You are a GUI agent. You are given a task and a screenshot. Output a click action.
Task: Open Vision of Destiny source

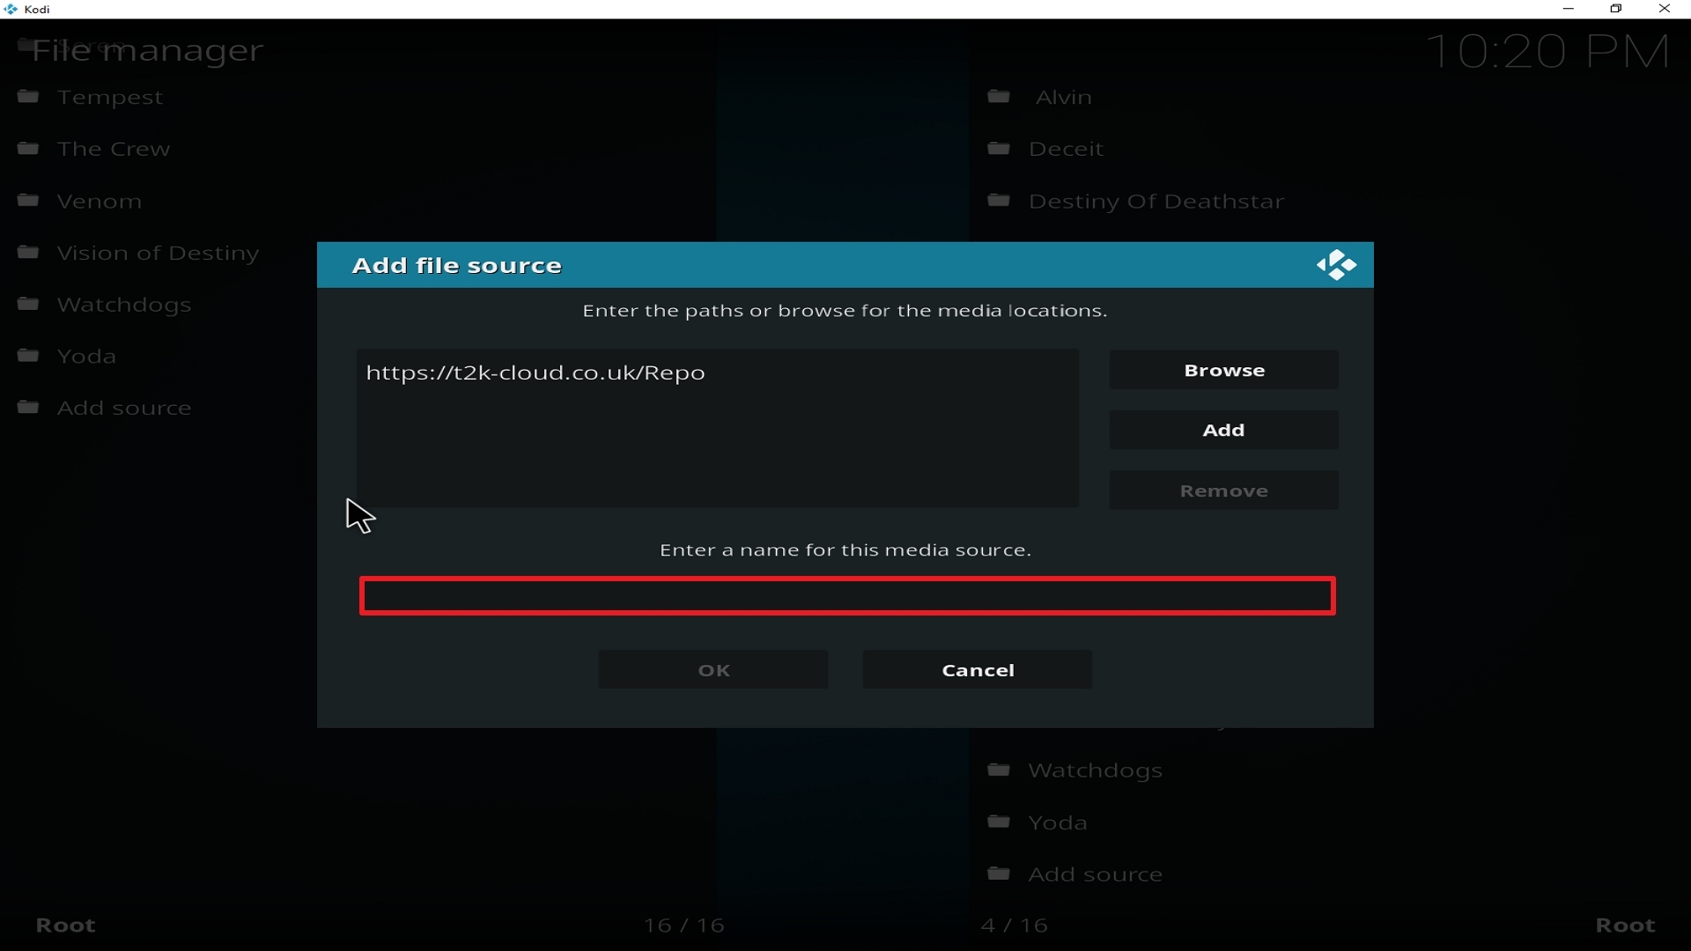pos(159,253)
